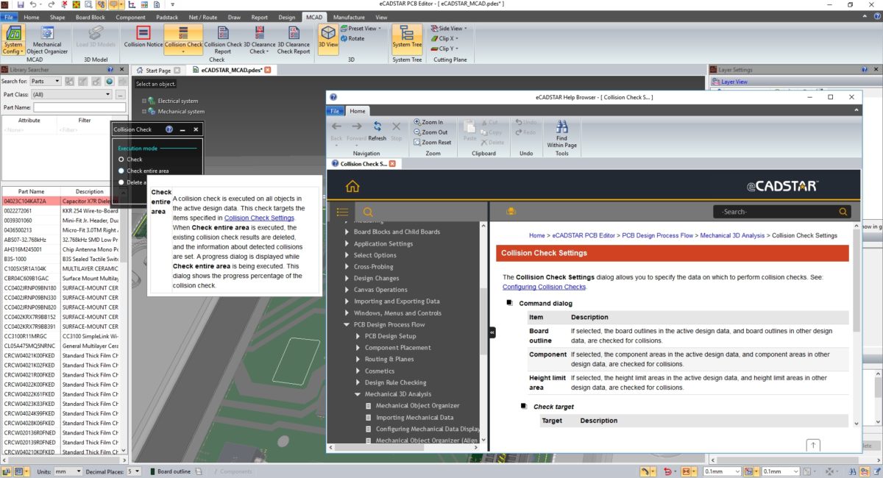Open the Board Block ribbon tab
The height and width of the screenshot is (478, 883).
90,17
